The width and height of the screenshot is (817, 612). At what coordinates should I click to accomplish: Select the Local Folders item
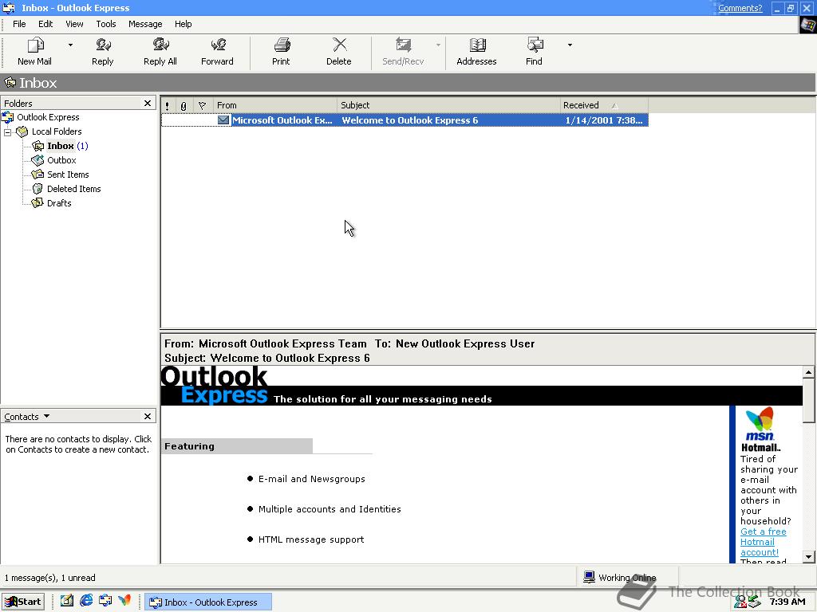57,131
